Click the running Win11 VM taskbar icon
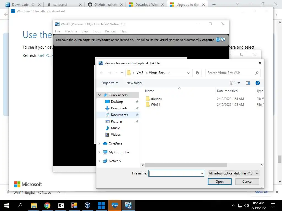This screenshot has width=282, height=211. click(128, 206)
